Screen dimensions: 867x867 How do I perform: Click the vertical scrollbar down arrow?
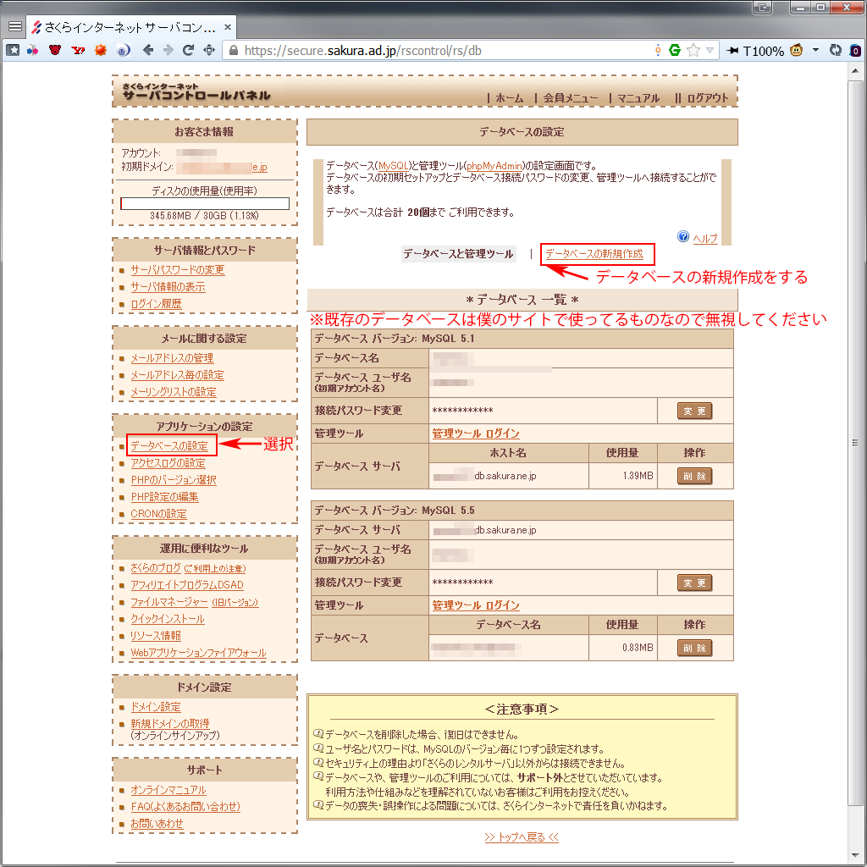pos(855,857)
